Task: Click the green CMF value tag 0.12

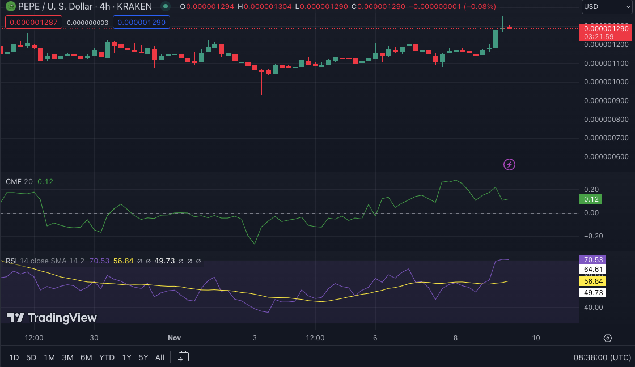Action: (591, 199)
